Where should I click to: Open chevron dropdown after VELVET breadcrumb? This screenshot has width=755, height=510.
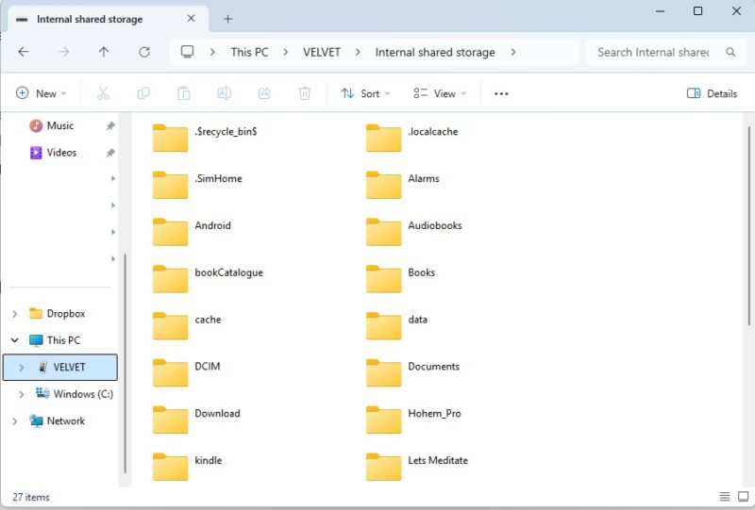(358, 52)
